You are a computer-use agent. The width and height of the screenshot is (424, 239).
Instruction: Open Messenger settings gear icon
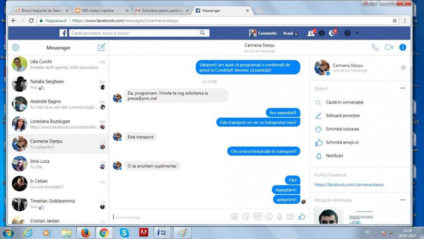click(16, 48)
